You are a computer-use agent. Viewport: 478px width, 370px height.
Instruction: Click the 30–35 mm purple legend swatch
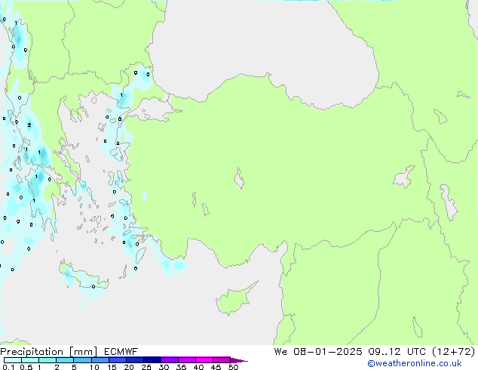coord(170,360)
